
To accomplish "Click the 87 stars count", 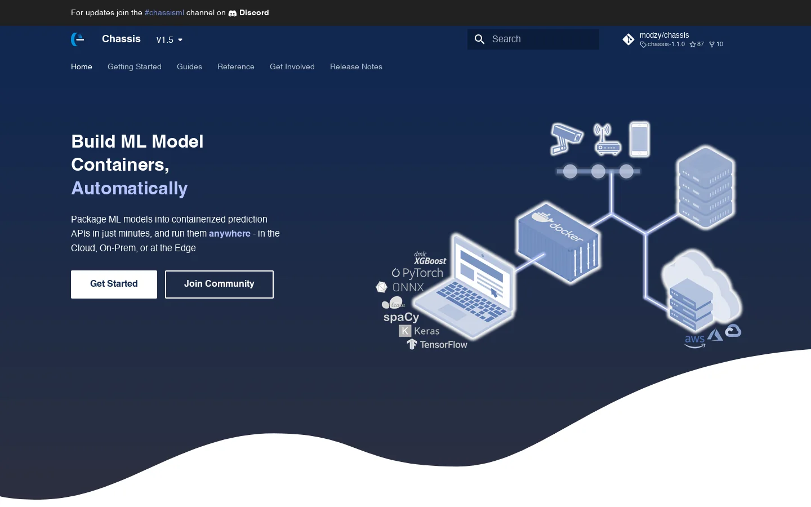I will pos(697,44).
